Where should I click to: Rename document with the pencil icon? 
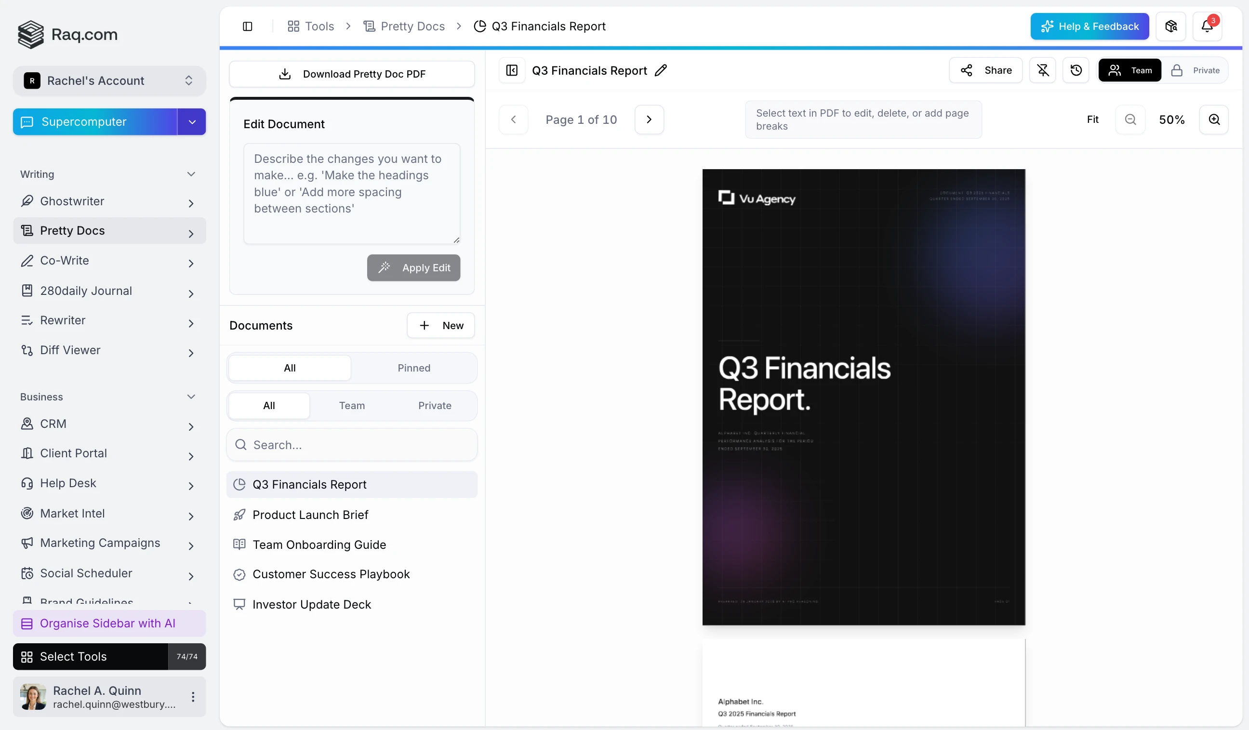(x=661, y=70)
